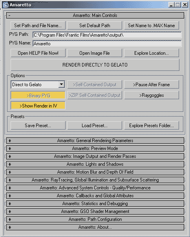The image size is (190, 237).
Task: Expand the Lights and Shadows rollout
Action: point(95,164)
